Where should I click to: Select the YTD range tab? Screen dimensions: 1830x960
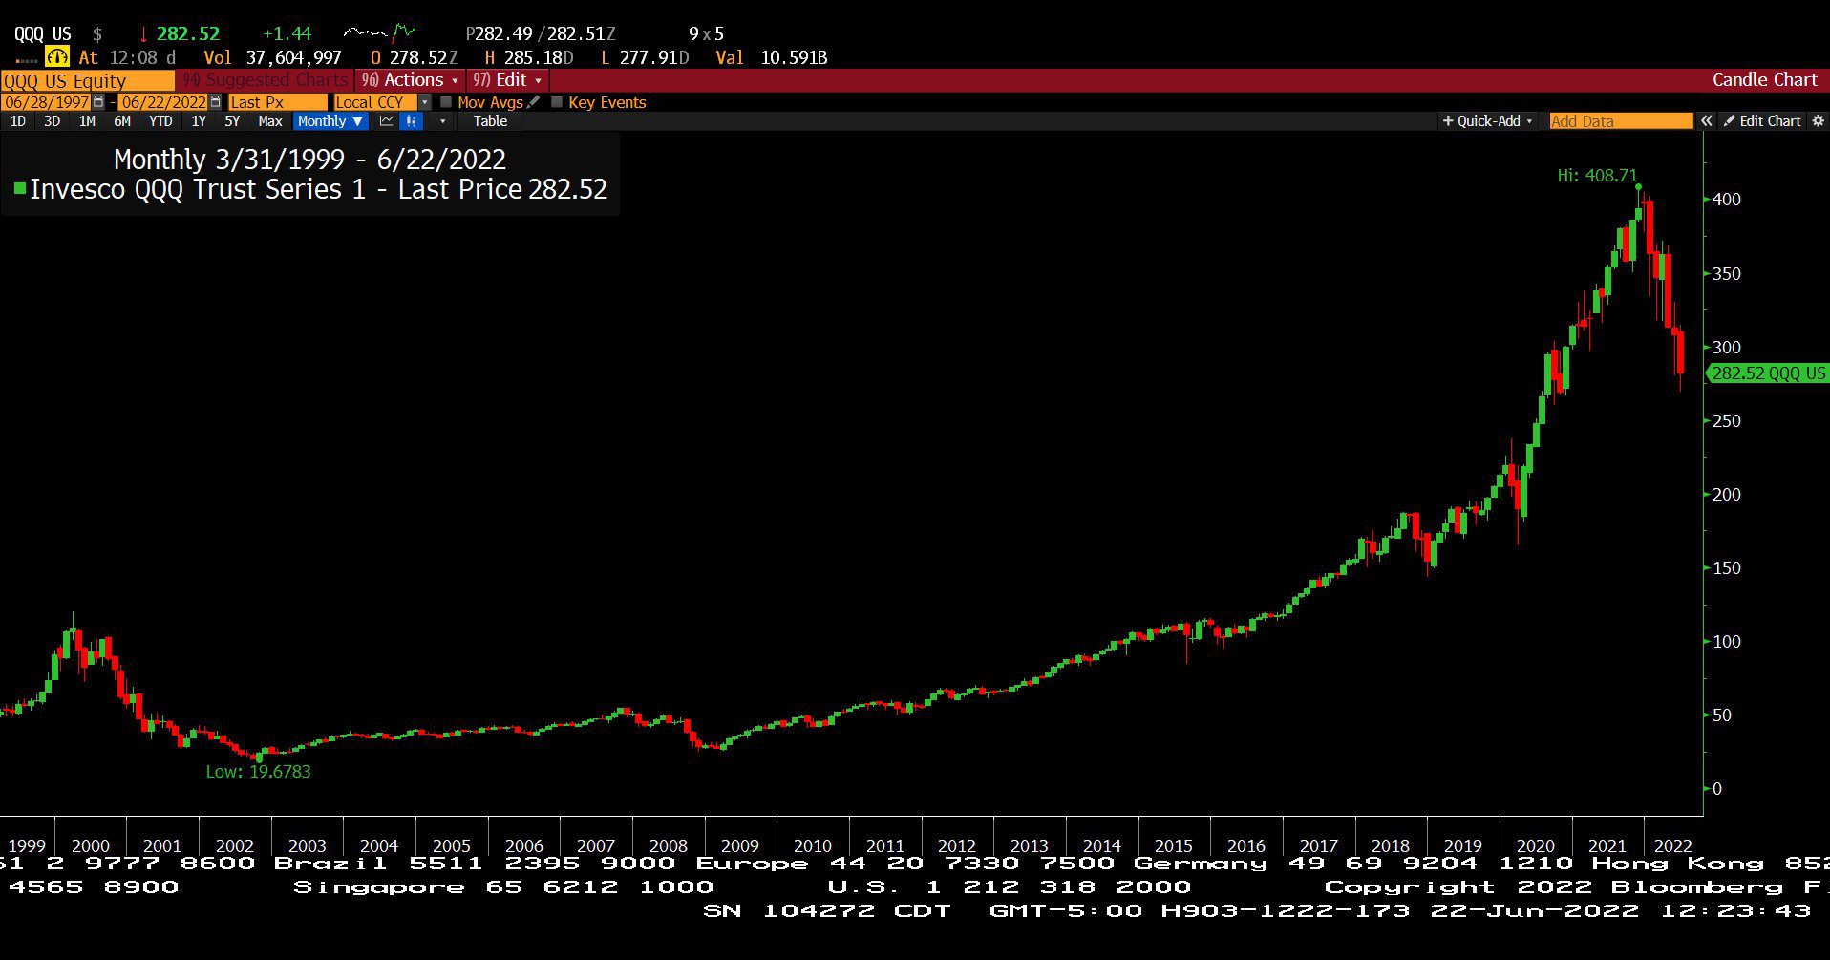pos(160,121)
